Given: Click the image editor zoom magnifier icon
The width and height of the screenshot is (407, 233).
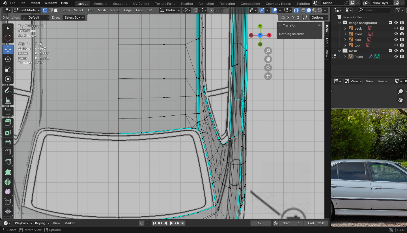Looking at the screenshot, I should tap(400, 91).
